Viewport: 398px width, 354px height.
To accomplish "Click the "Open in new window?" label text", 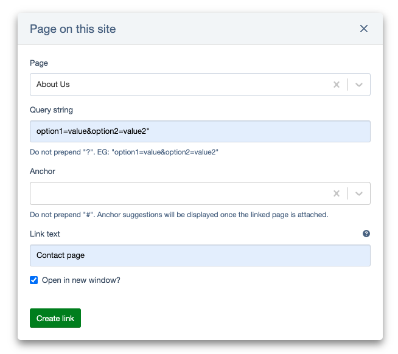I will click(81, 280).
